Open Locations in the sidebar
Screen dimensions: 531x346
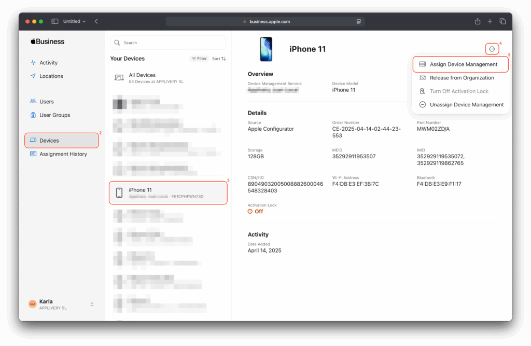pos(51,76)
